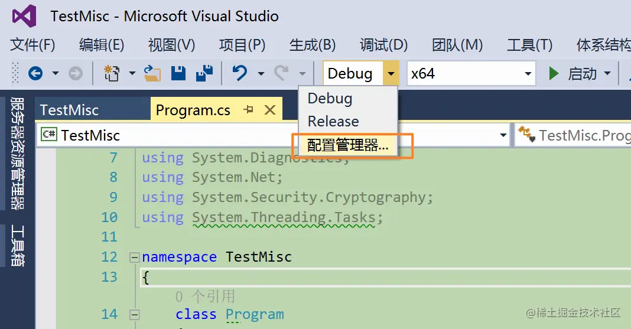
Task: Navigate forward with the grey arrow
Action: 76,74
